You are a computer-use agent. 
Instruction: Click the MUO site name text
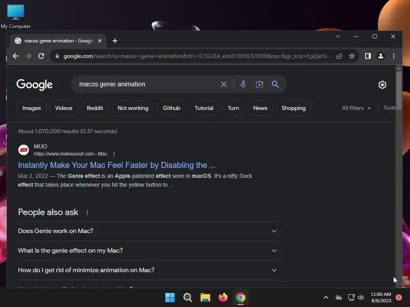(x=40, y=146)
